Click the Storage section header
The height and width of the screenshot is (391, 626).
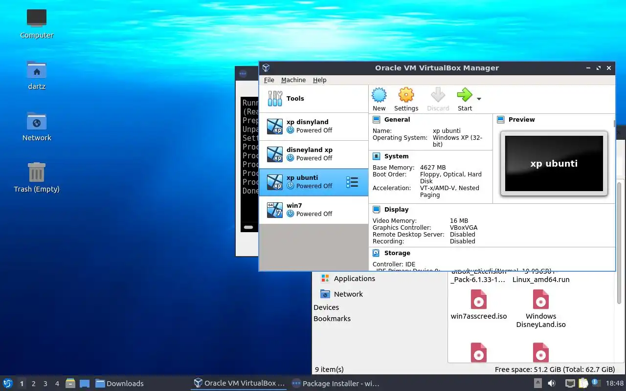397,253
